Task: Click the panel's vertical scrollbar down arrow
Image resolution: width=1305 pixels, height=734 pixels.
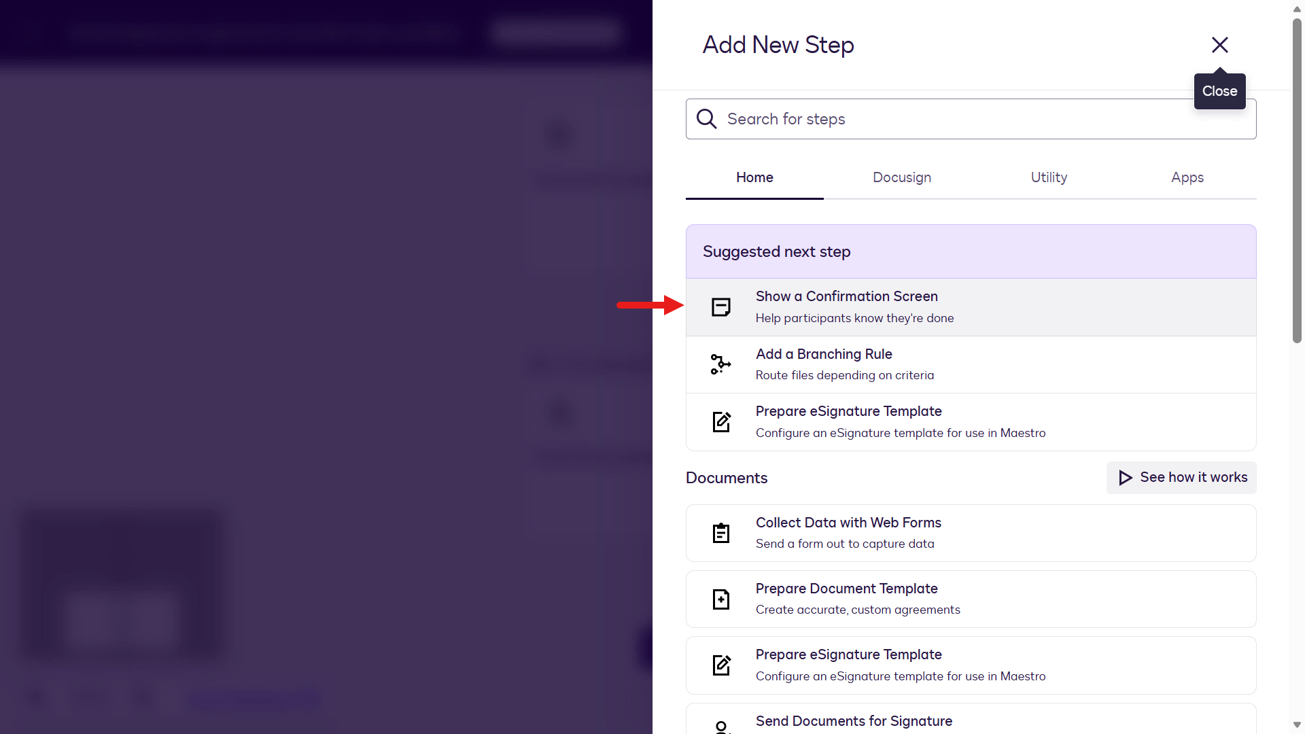Action: click(x=1297, y=725)
